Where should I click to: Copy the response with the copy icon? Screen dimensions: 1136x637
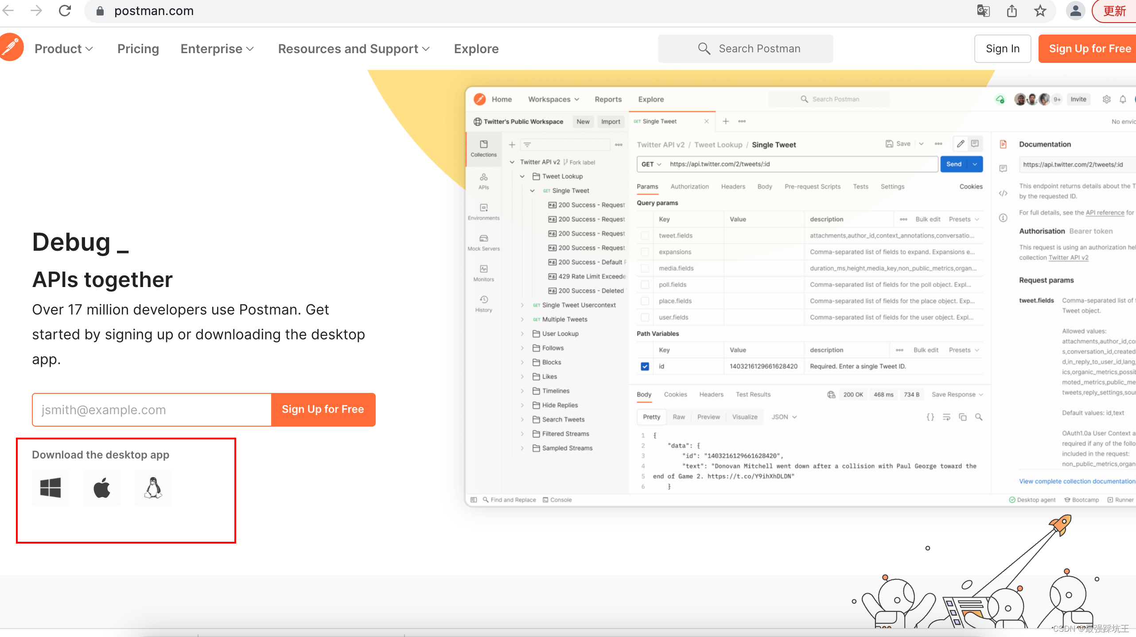(x=963, y=417)
